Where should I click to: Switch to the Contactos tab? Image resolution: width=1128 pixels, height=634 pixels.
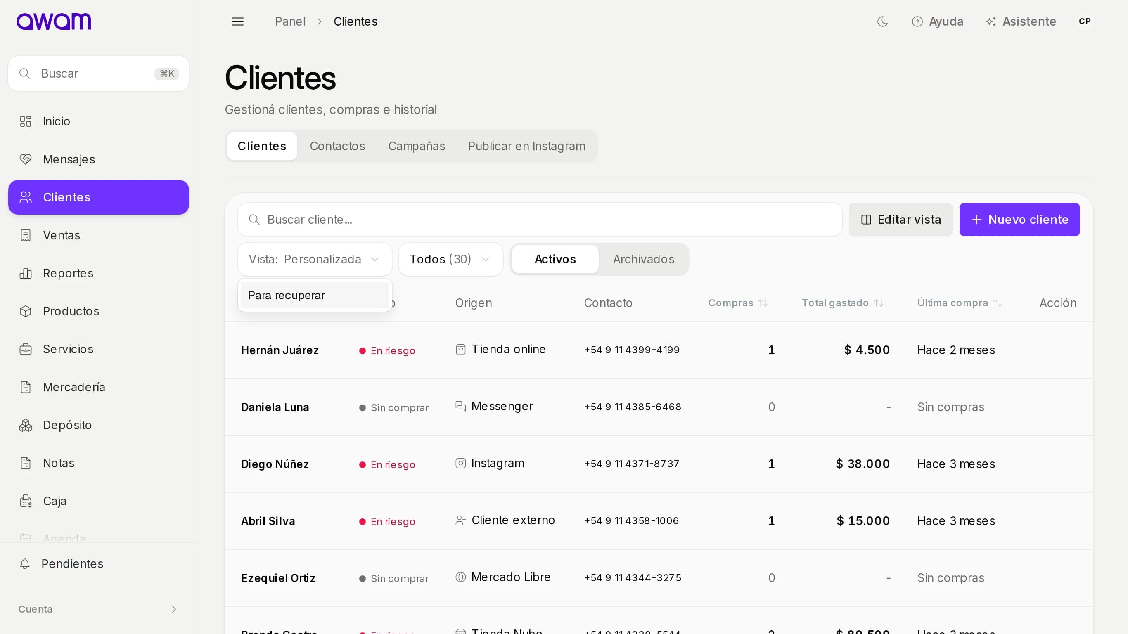337,146
